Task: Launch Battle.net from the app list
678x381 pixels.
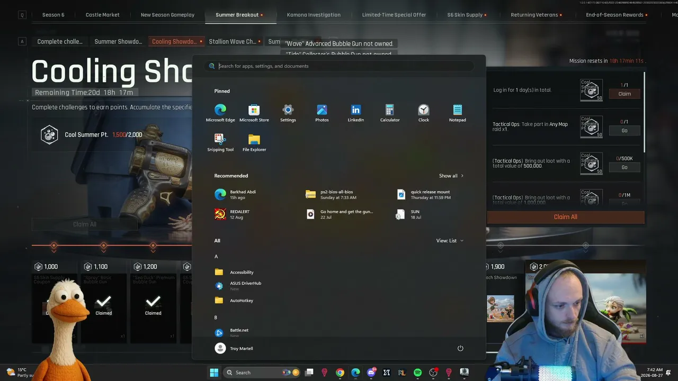Action: 231,332
